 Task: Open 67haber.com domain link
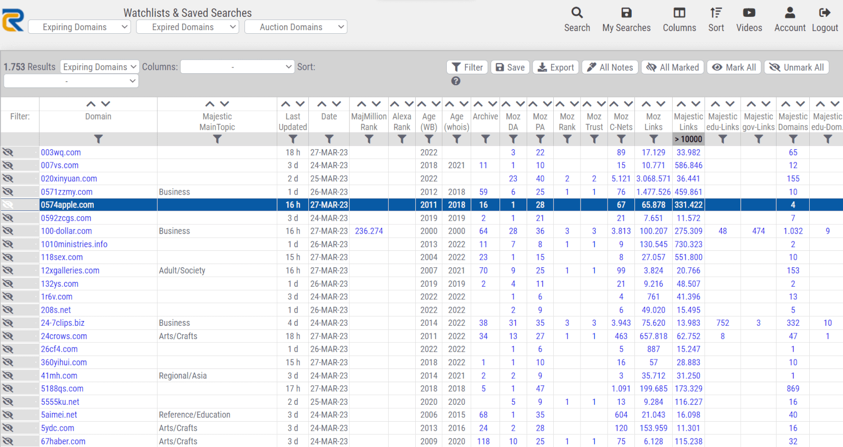pyautogui.click(x=63, y=441)
